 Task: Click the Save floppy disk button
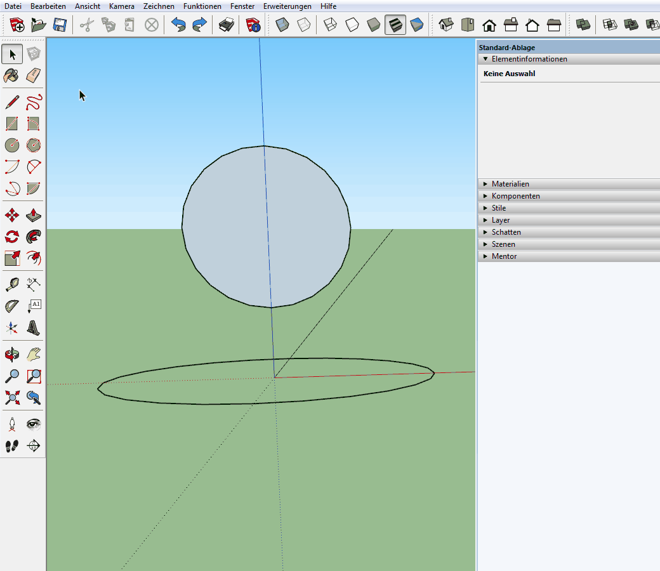coord(60,25)
